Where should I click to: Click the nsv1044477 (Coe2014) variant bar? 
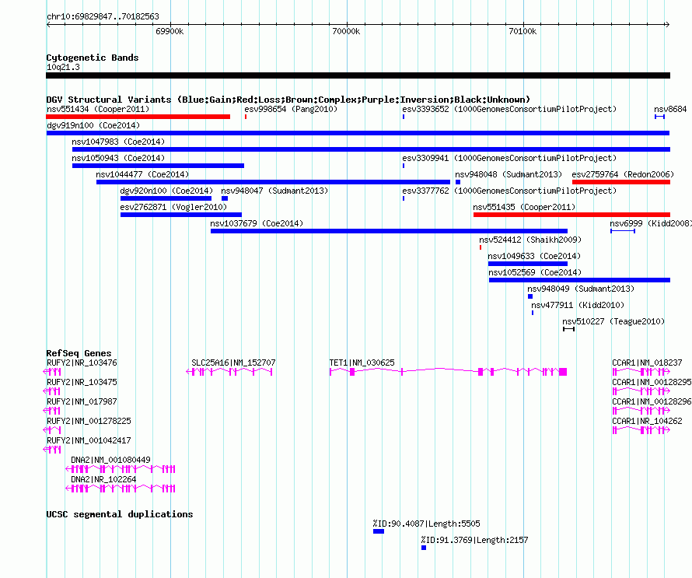coord(273,182)
